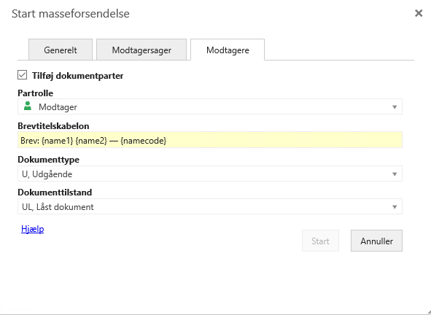
Task: Open the Dokumenttype dropdown arrow
Action: (x=395, y=174)
